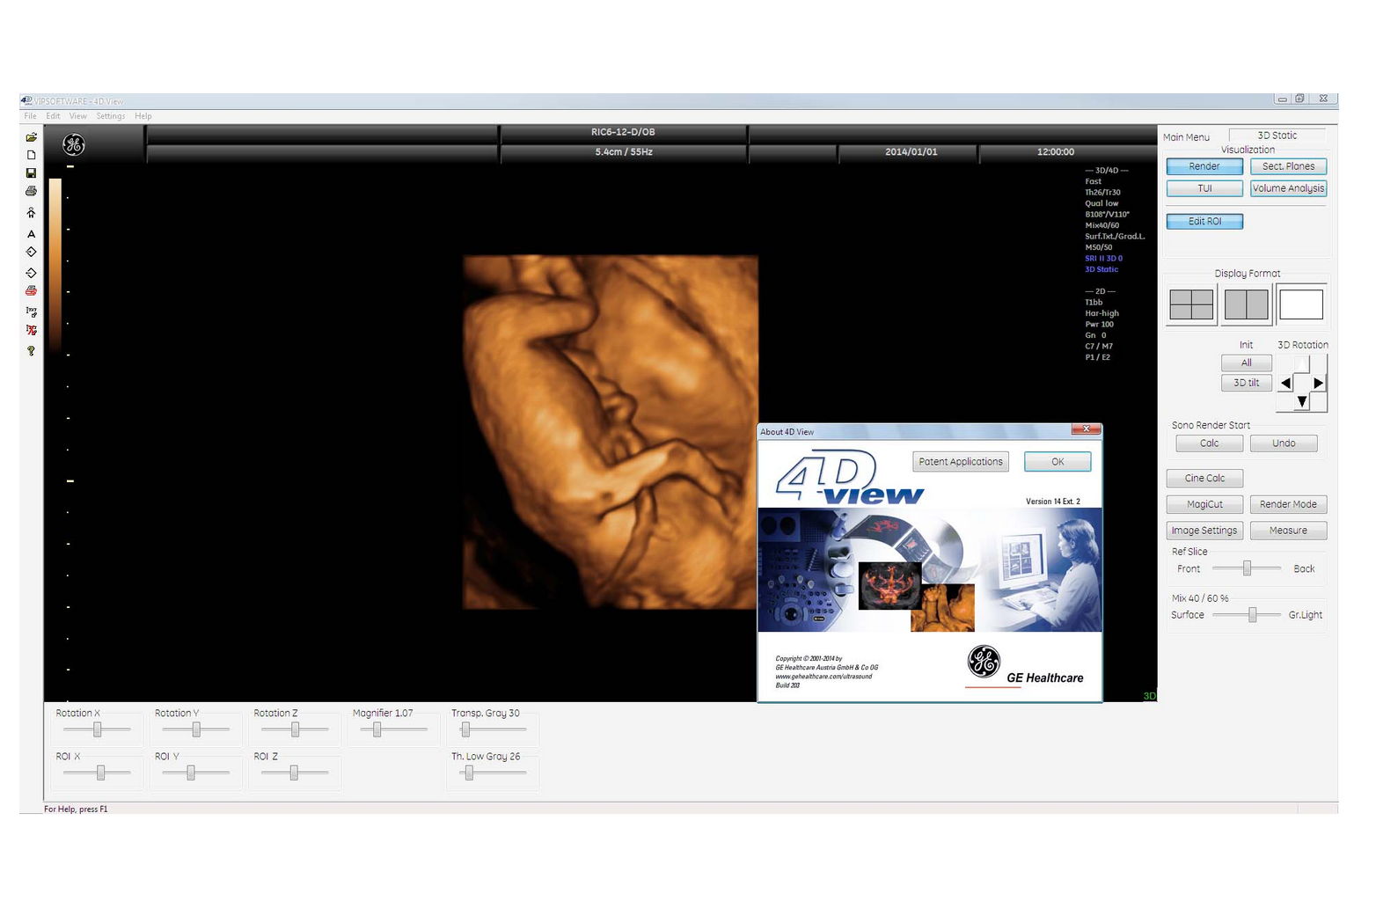Click the rendered 3D fetal ultrasound image

[611, 432]
